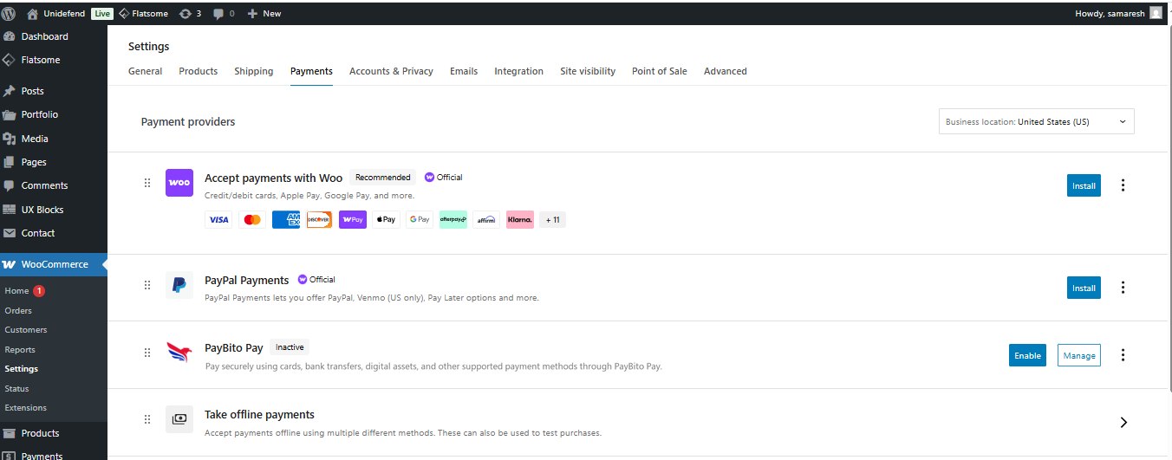
Task: Click the WordPress logo in admin bar
Action: click(x=9, y=13)
